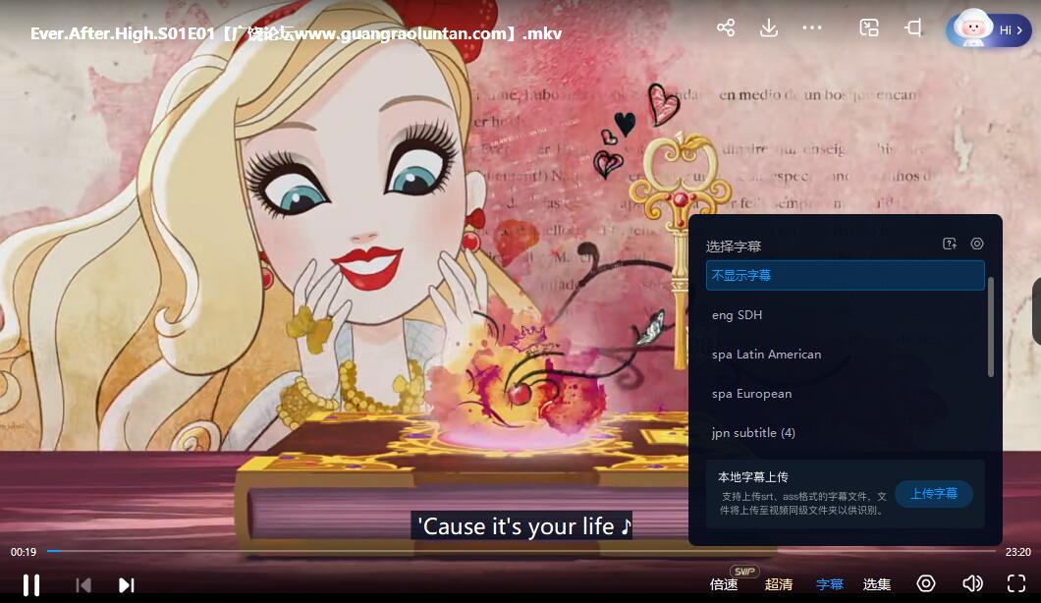1041x603 pixels.
Task: Click the subtitle list scrollbar
Action: [991, 327]
